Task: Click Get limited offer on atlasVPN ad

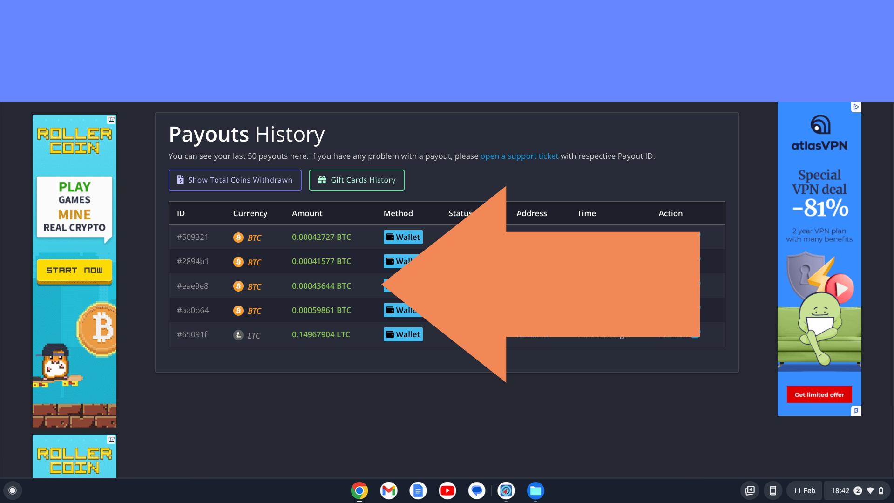Action: (x=819, y=394)
